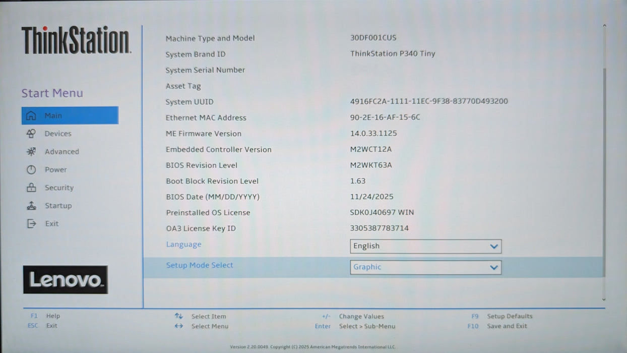Click the Boot Block Revision Level label
This screenshot has width=627, height=353.
tap(212, 181)
